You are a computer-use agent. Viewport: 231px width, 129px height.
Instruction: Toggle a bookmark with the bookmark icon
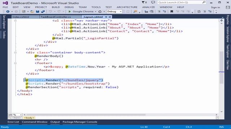pos(172,11)
